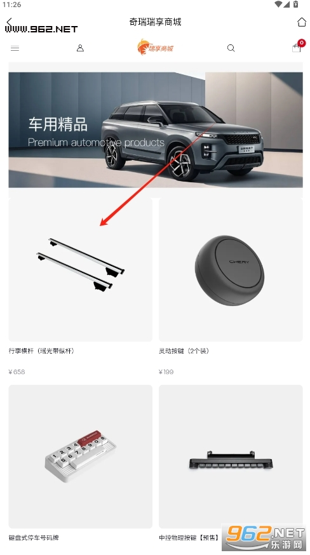Open the shopping cart icon
This screenshot has height=555, width=310.
pyautogui.click(x=296, y=48)
